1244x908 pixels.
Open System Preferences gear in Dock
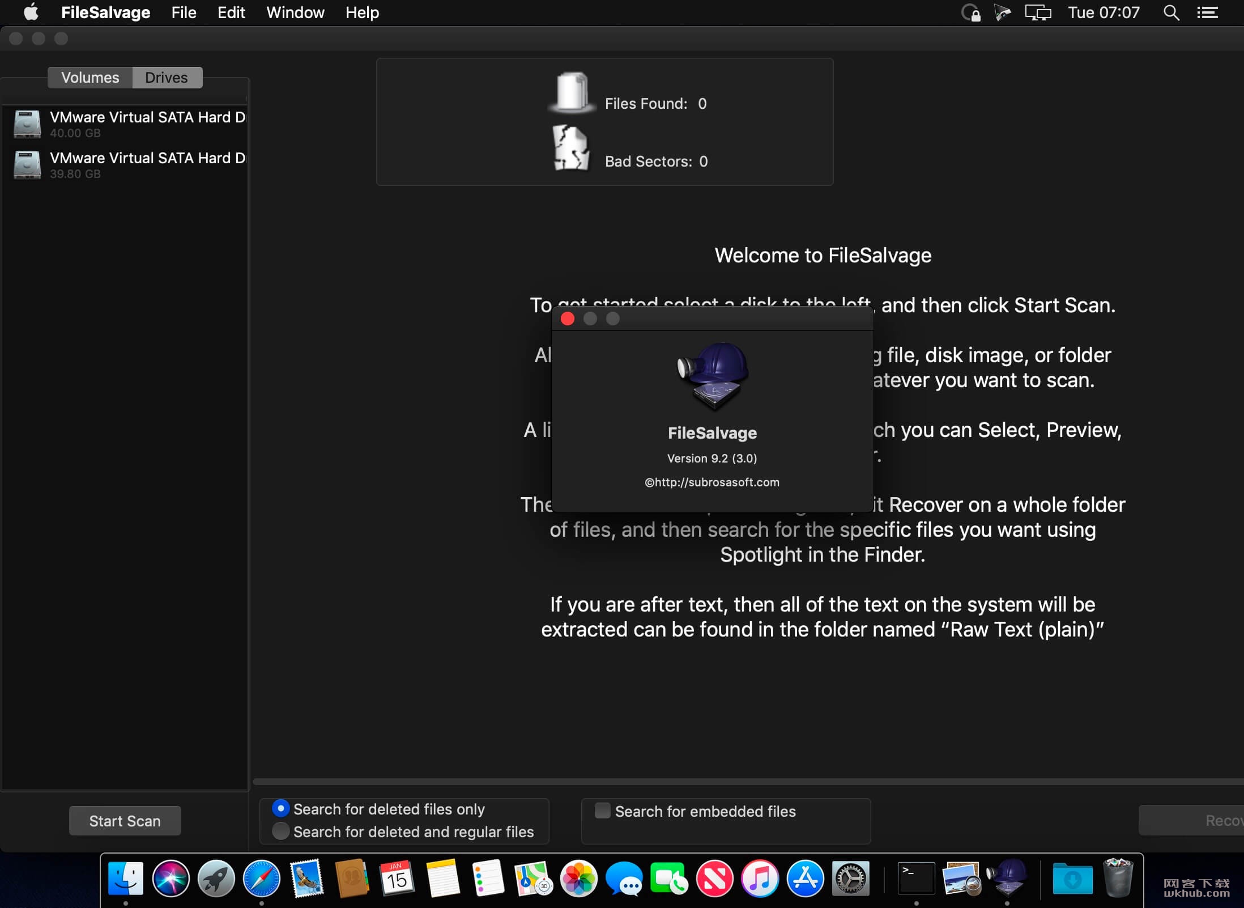coord(851,879)
